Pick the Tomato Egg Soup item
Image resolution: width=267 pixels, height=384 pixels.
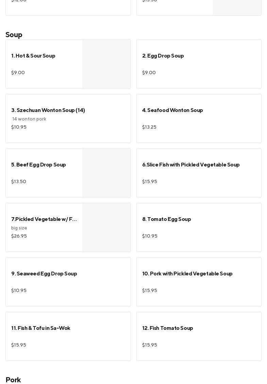(x=167, y=219)
